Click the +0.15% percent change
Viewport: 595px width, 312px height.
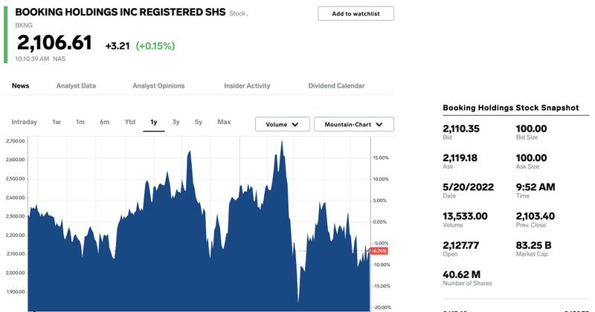[155, 46]
